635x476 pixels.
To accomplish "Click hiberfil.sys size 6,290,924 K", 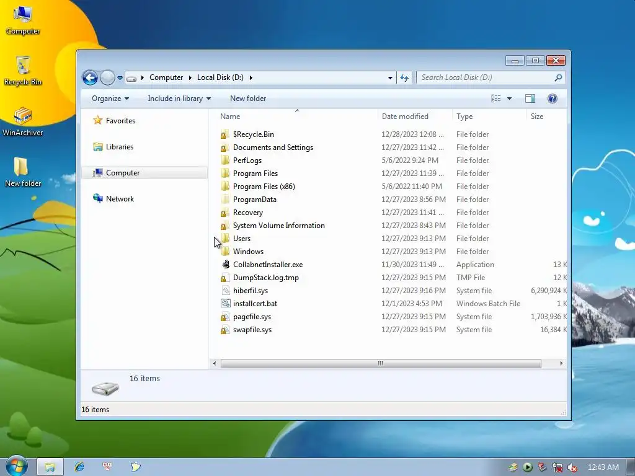I will (549, 291).
